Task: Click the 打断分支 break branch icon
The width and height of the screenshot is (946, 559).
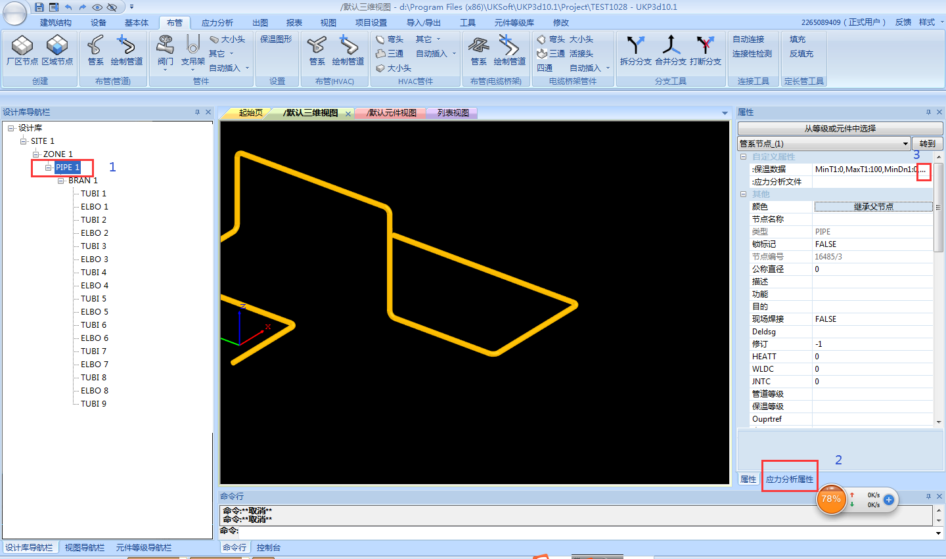Action: [x=706, y=46]
